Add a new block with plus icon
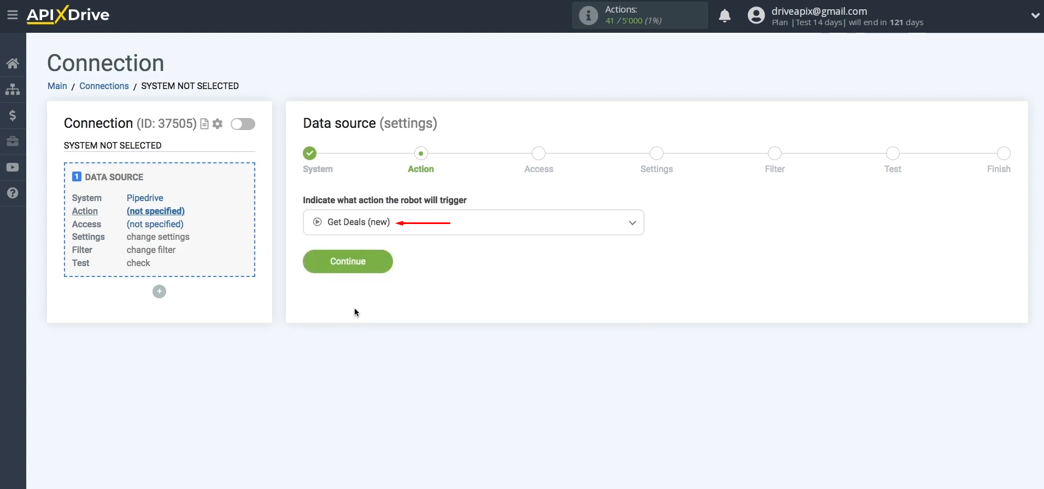The width and height of the screenshot is (1044, 489). coord(159,292)
